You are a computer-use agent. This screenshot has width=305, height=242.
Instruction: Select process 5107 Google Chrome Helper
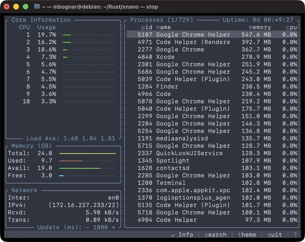212,35
